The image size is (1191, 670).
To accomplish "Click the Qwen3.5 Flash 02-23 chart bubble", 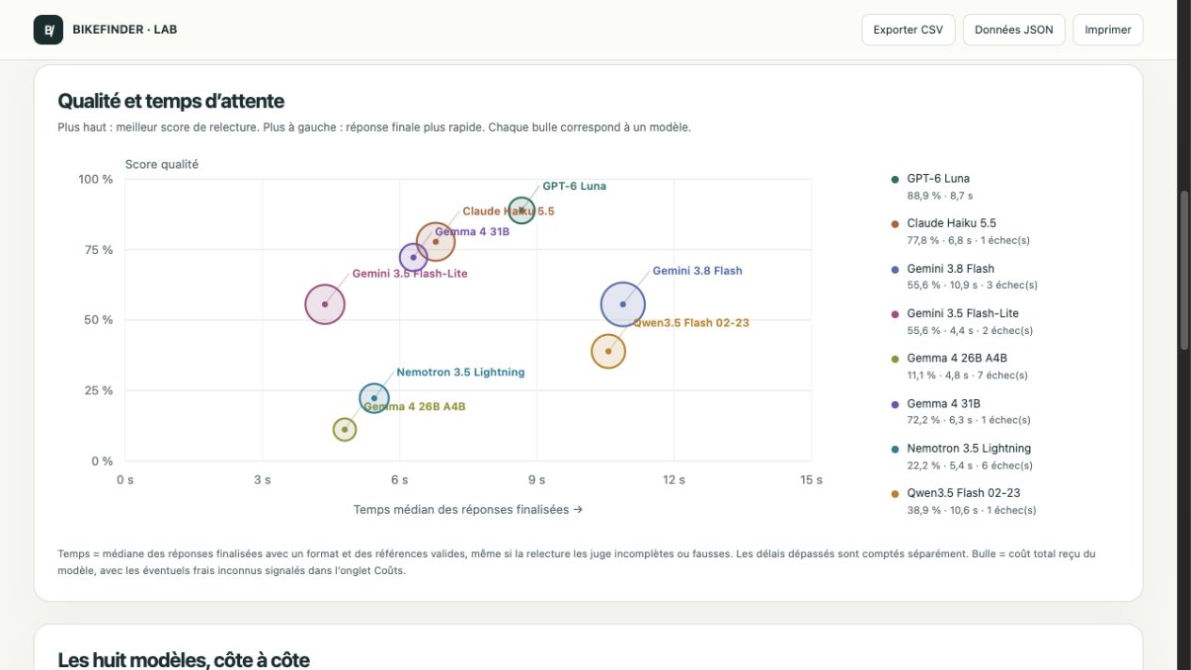I will pyautogui.click(x=608, y=351).
